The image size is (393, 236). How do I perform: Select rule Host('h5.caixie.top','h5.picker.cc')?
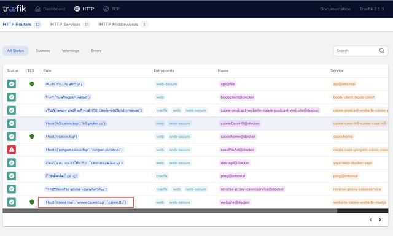76,123
